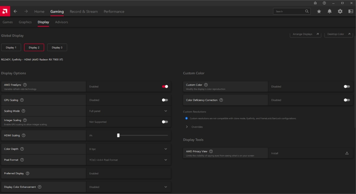Enable Custom Color toggle
The width and height of the screenshot is (356, 194).
coord(347,87)
